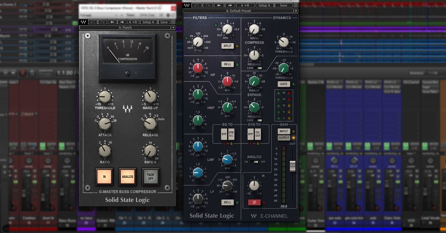
Task: Click the Buss Compressor ATTACK knob
Action: click(x=105, y=124)
